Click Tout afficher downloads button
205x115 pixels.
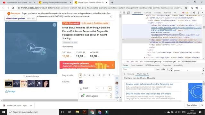pos(192,105)
